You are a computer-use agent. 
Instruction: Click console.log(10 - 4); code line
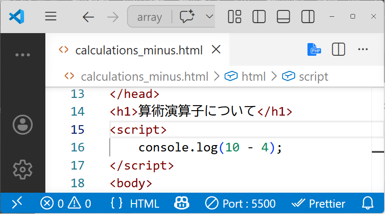coord(210,148)
